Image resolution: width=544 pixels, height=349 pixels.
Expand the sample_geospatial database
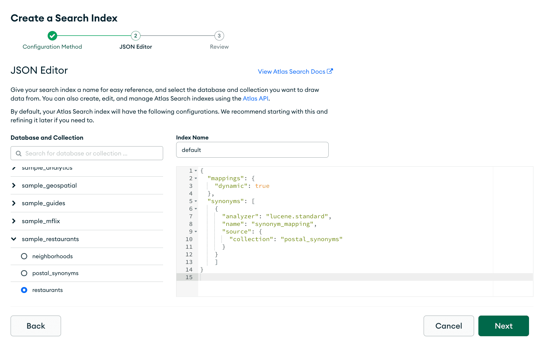14,185
